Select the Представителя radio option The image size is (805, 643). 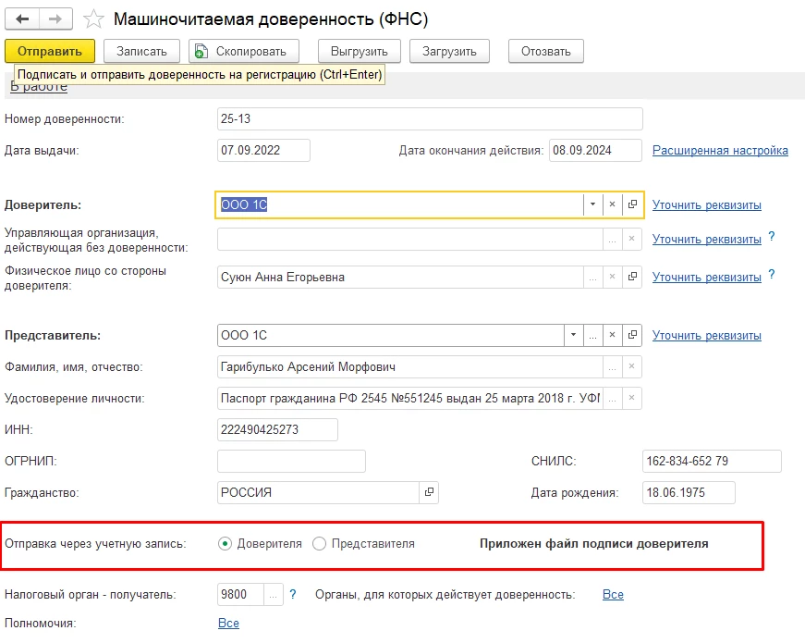(320, 544)
